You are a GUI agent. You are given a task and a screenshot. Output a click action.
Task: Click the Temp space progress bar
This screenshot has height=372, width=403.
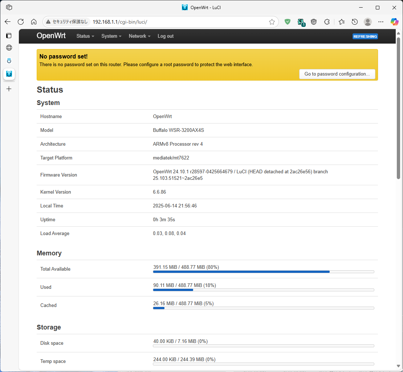[x=264, y=364]
